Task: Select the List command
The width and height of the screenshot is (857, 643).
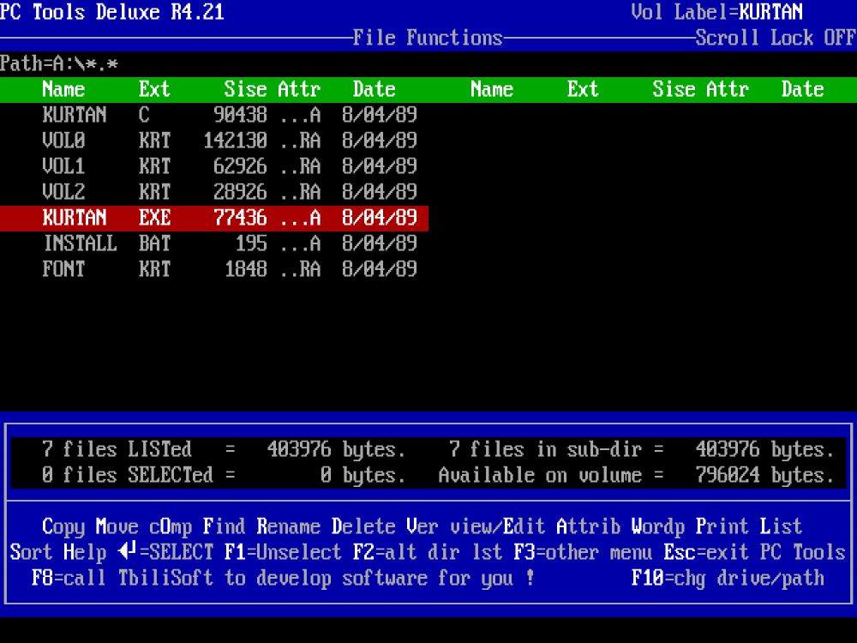Action: tap(782, 526)
